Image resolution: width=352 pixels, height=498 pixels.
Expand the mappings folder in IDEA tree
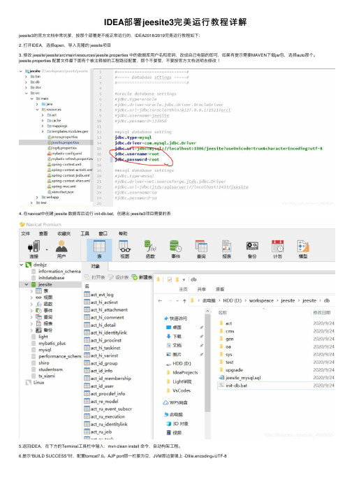[x=43, y=126]
